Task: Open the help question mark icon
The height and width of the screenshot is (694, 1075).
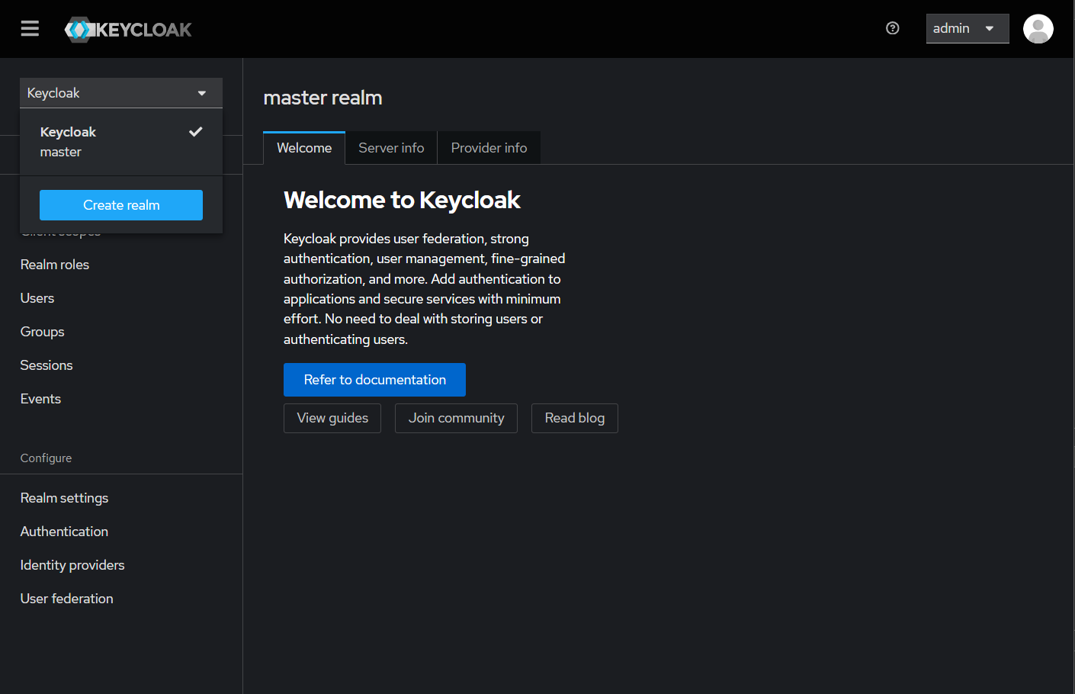Action: coord(892,28)
